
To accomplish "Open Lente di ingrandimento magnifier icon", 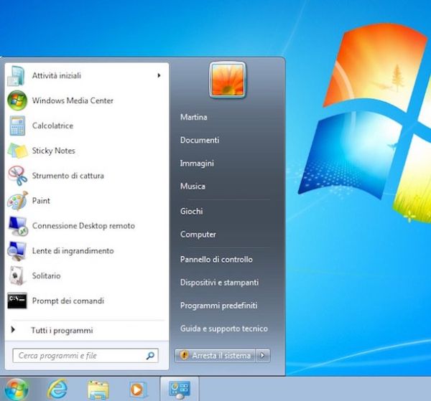I will pyautogui.click(x=17, y=251).
